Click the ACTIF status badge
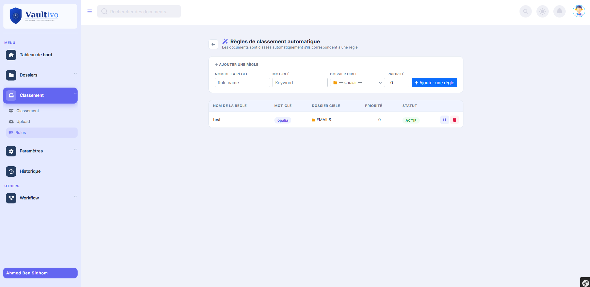Viewport: 590px width, 287px height. coord(411,120)
